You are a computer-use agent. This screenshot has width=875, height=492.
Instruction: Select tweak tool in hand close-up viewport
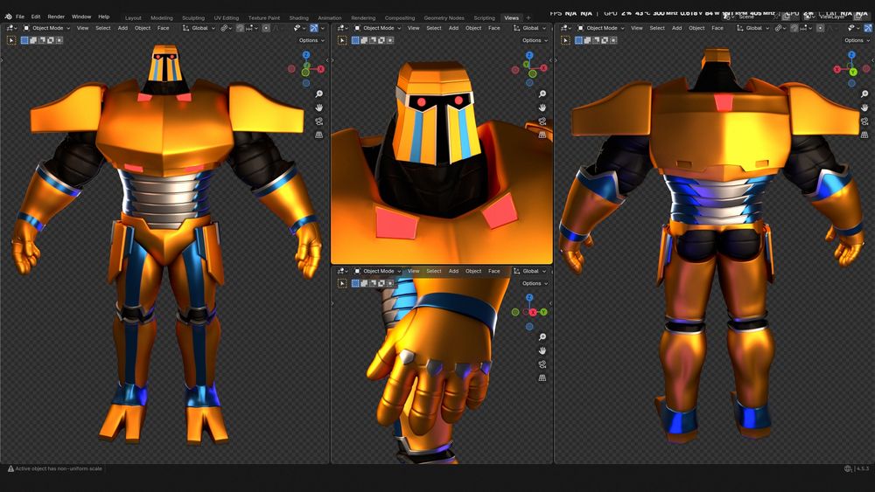(342, 283)
